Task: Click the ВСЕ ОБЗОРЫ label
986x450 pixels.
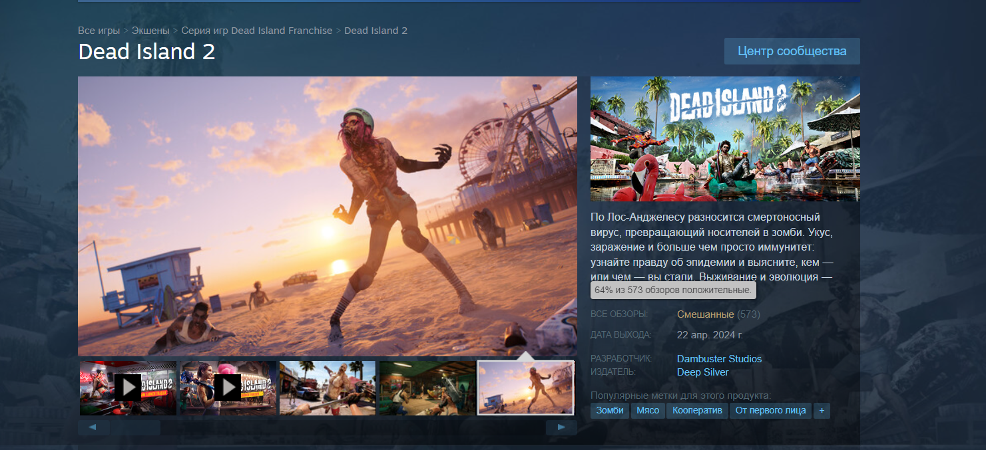Action: (x=619, y=314)
